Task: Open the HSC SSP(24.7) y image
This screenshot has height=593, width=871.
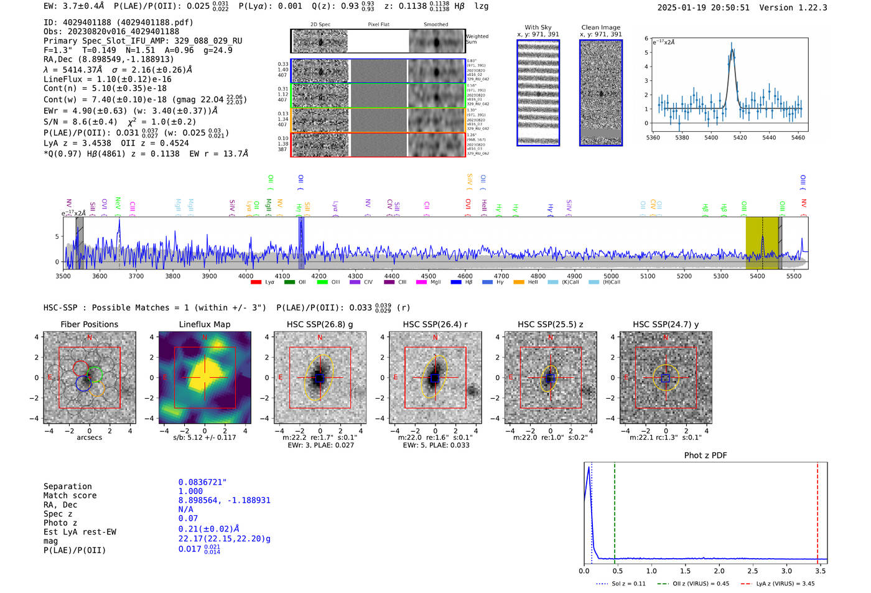Action: click(666, 378)
